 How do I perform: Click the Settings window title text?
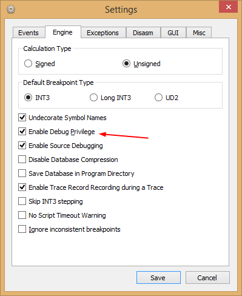[121, 10]
